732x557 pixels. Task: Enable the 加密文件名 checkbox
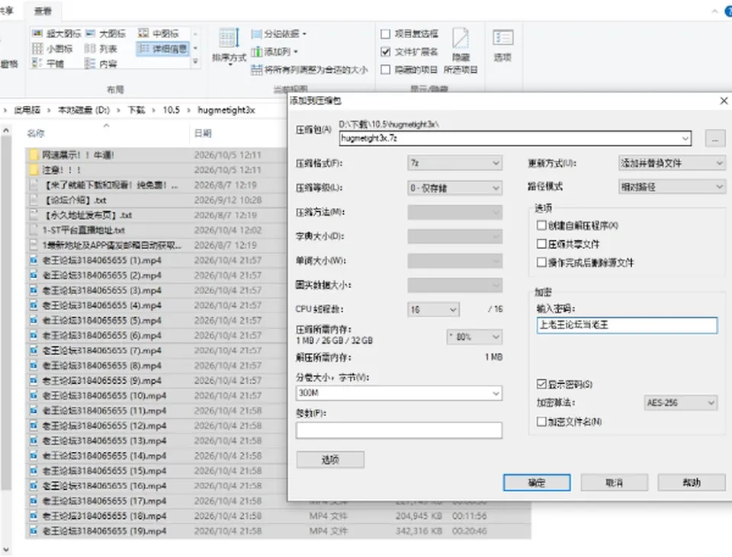coord(541,421)
